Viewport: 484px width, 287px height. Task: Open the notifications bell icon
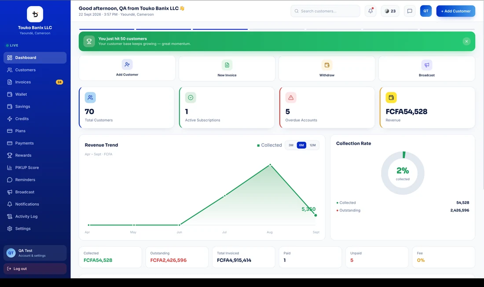(x=370, y=11)
